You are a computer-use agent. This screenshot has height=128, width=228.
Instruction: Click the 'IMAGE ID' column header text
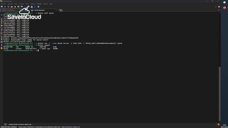29,47
